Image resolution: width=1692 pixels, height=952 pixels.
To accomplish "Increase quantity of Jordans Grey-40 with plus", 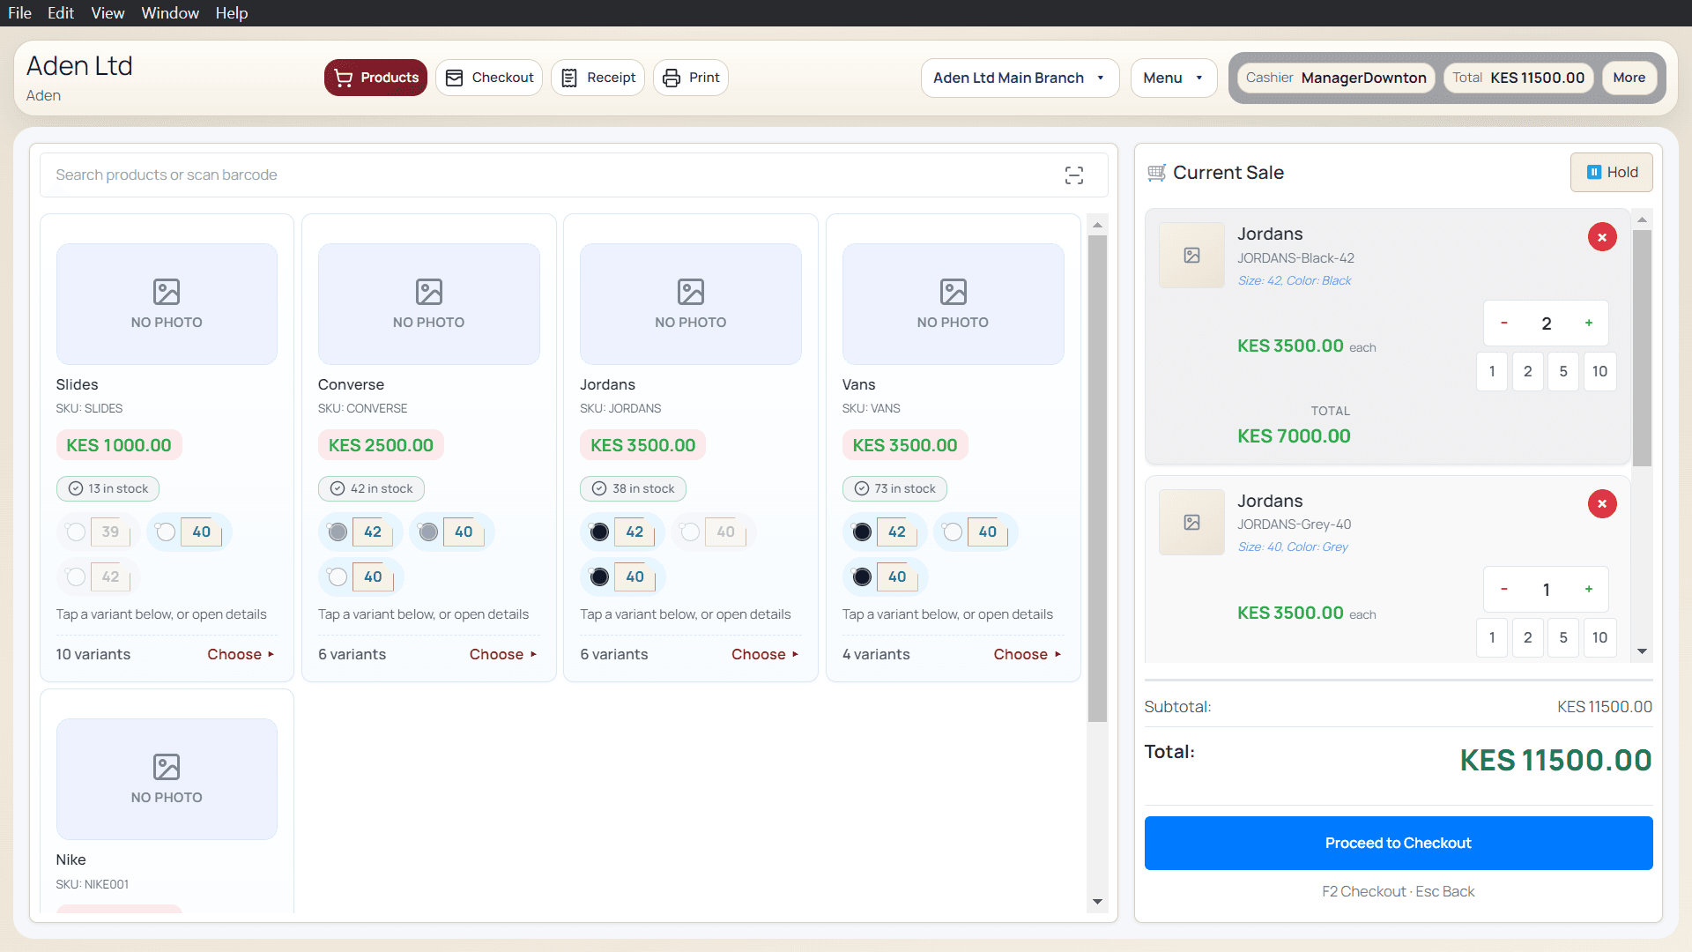I will (x=1589, y=590).
